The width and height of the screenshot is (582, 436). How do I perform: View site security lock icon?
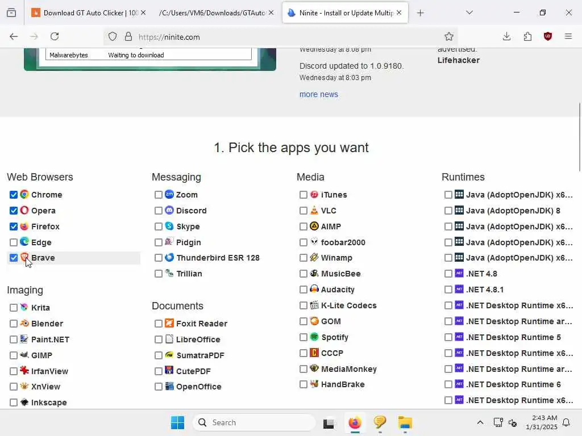(128, 36)
